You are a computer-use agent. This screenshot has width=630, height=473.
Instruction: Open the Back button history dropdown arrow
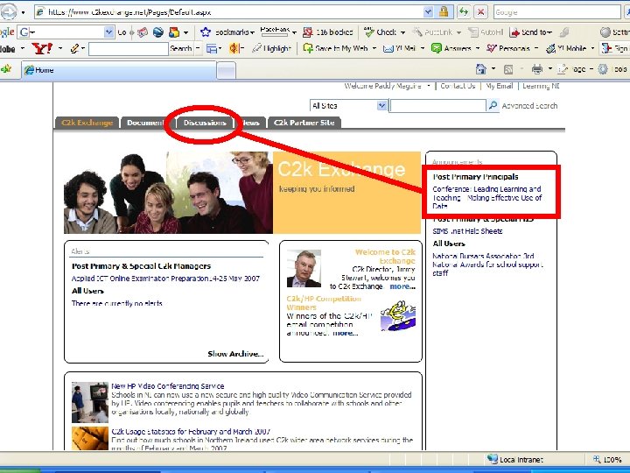click(23, 12)
